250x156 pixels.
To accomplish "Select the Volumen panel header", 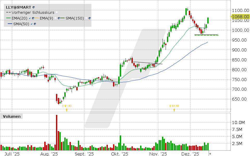I will tap(12, 116).
